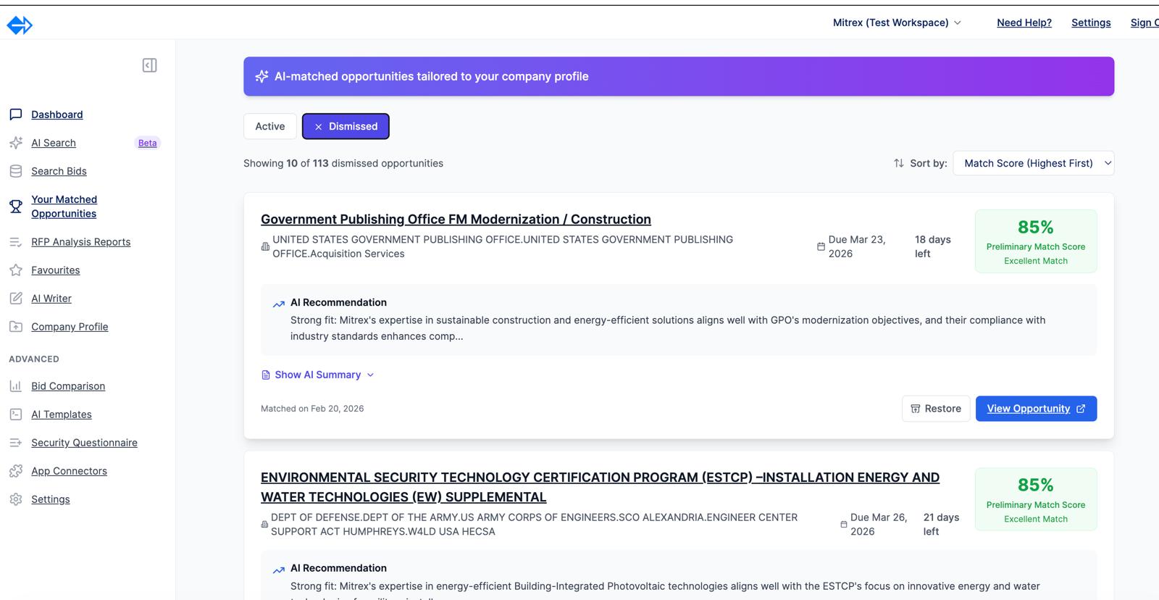This screenshot has width=1159, height=600.
Task: Open the Sort by dropdown
Action: click(x=1033, y=163)
